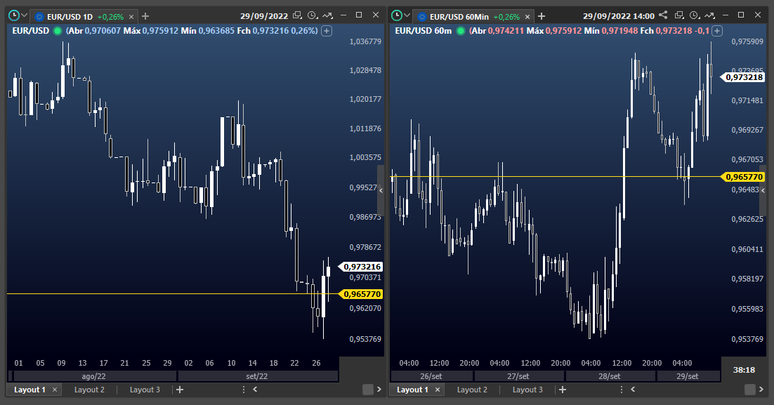Click the ago/22 month bar on the timeline
The image size is (774, 405).
[95, 376]
